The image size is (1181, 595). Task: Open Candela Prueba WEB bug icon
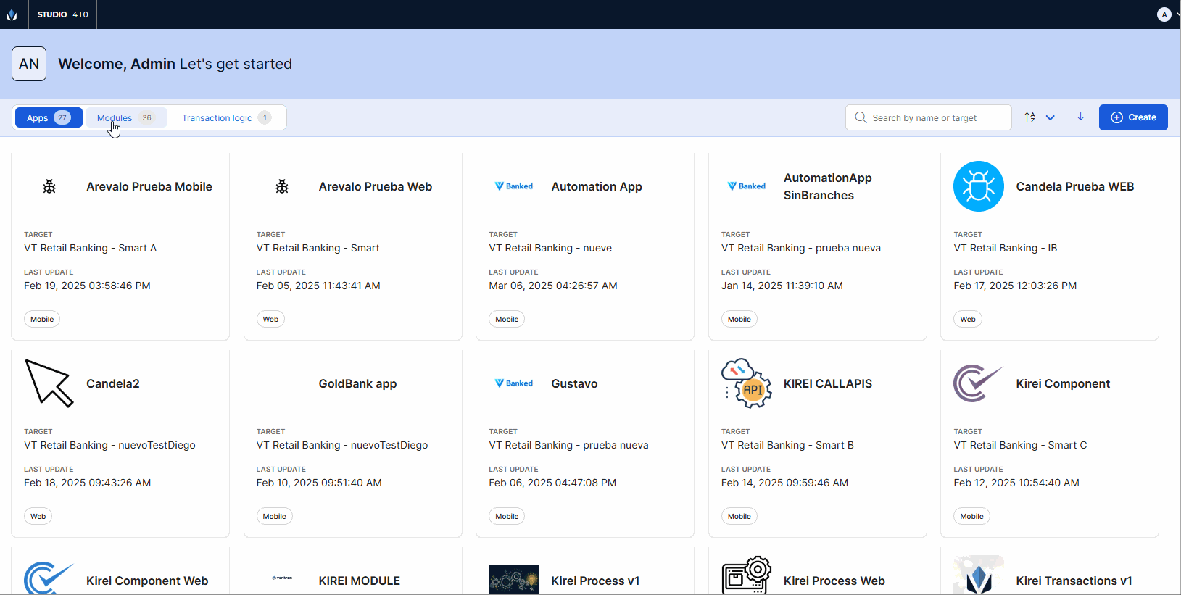pyautogui.click(x=978, y=186)
